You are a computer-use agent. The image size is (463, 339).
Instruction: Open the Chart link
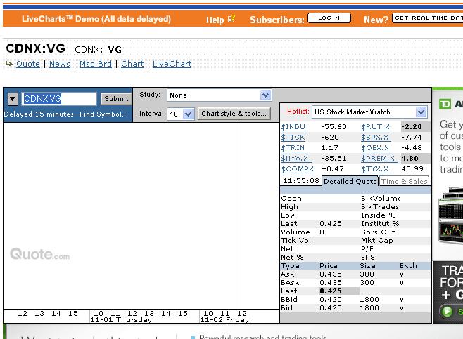tap(132, 64)
